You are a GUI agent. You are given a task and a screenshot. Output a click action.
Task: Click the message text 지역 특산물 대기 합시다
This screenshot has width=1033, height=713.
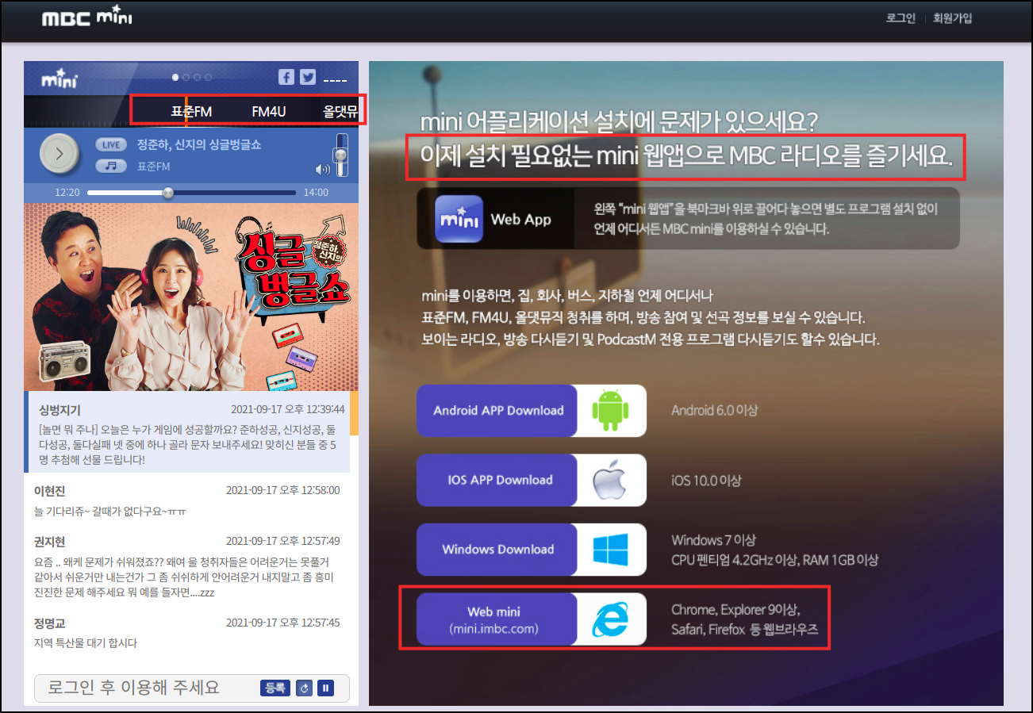click(x=86, y=643)
